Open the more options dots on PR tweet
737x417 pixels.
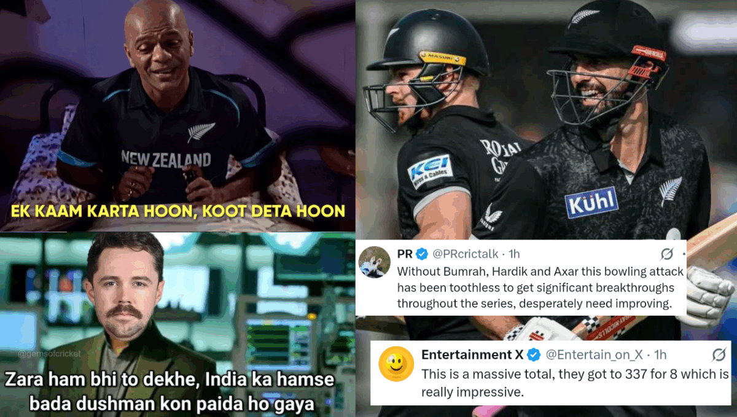tap(683, 254)
